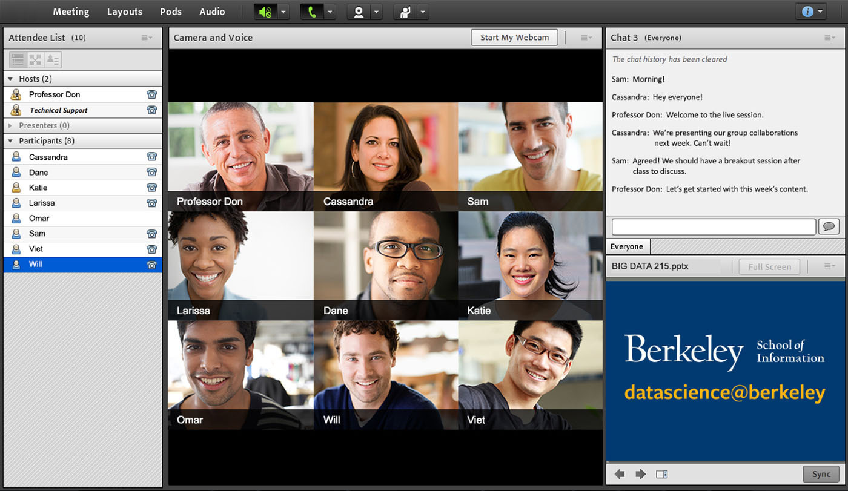Click the Start My Webcam button

pos(514,38)
